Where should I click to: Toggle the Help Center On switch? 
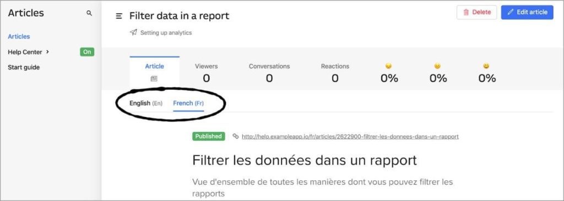click(x=87, y=52)
